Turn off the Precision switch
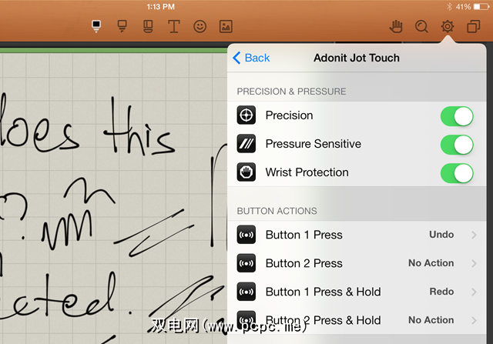 457,116
